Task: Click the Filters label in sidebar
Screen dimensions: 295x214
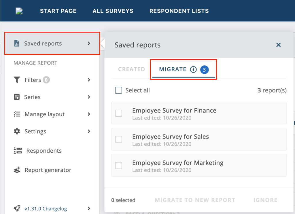Action: click(x=33, y=80)
